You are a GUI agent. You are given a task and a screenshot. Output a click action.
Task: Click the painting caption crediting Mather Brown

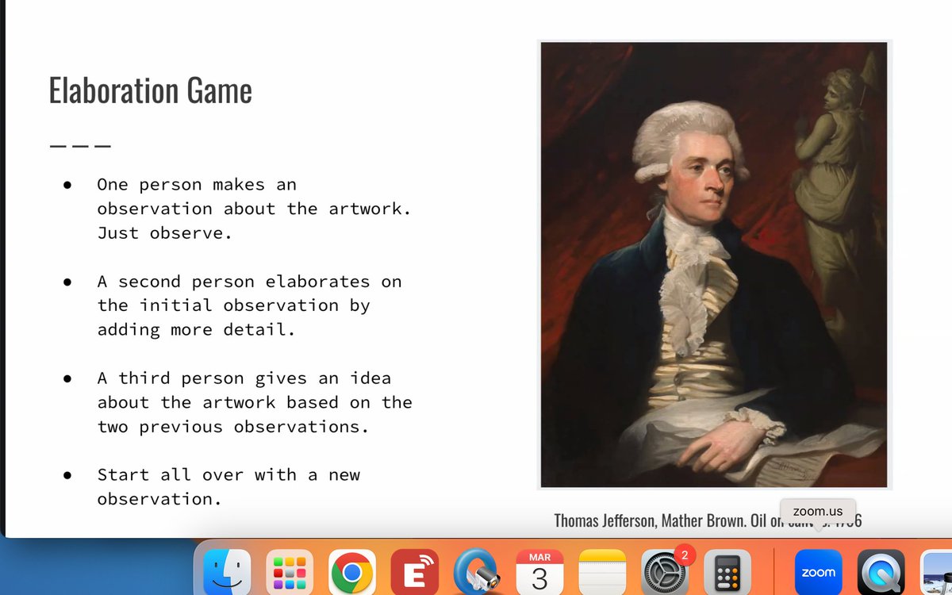click(x=708, y=520)
